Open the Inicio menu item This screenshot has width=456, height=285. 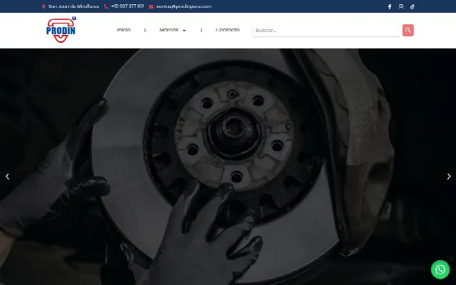click(x=123, y=30)
